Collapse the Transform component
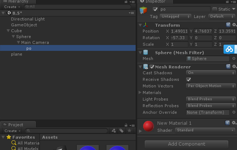The width and height of the screenshot is (237, 150). (140, 25)
